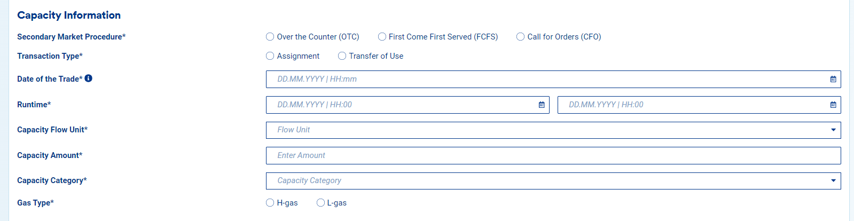
Task: Select First Come First Served (FCFS) option
Action: pyautogui.click(x=382, y=37)
